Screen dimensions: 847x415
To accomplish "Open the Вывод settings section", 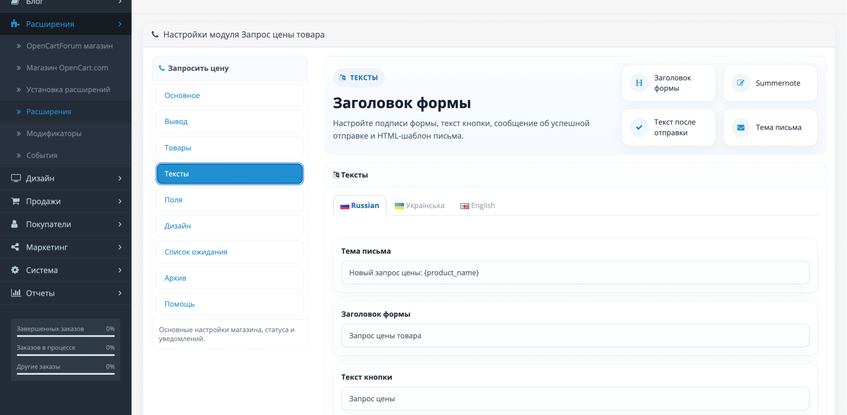I will 230,121.
